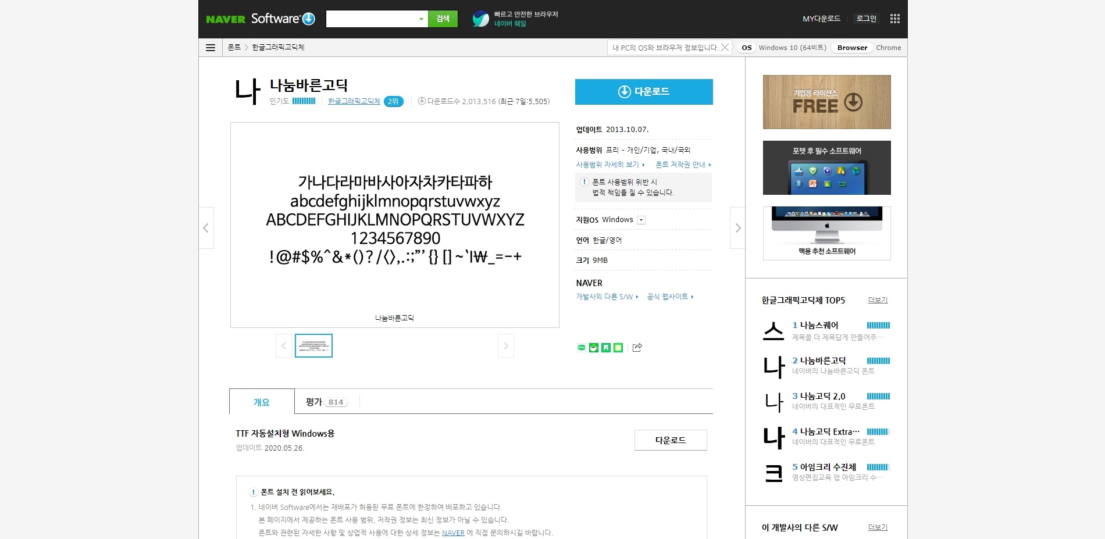Click the blue 다운로드 button
Image resolution: width=1105 pixels, height=539 pixels.
pos(644,92)
